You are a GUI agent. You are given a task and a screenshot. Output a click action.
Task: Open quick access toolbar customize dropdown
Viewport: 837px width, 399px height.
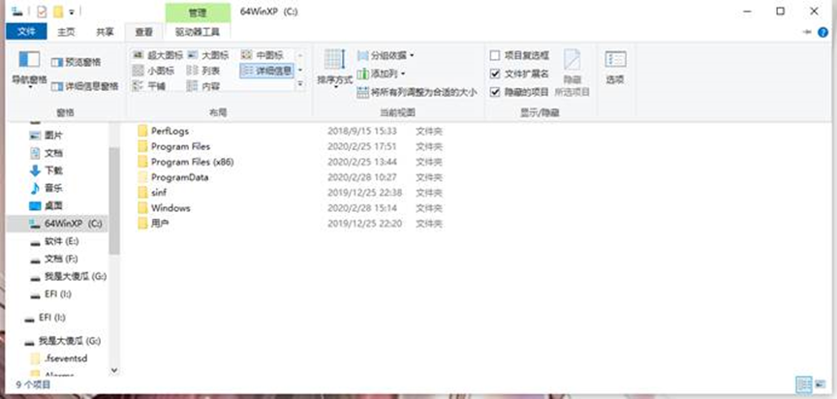(72, 12)
